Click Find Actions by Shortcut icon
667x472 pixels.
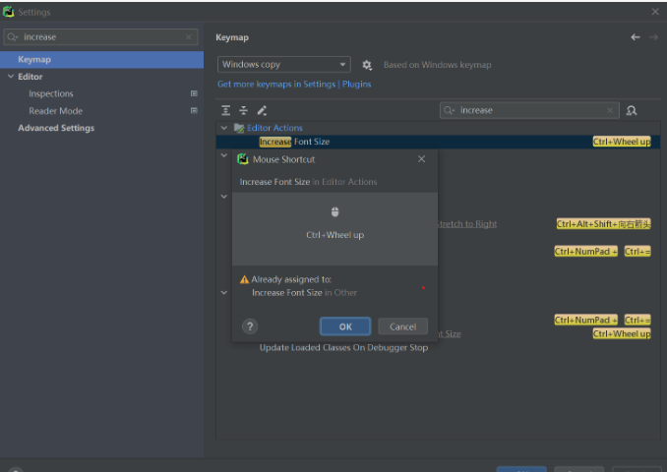tap(632, 110)
